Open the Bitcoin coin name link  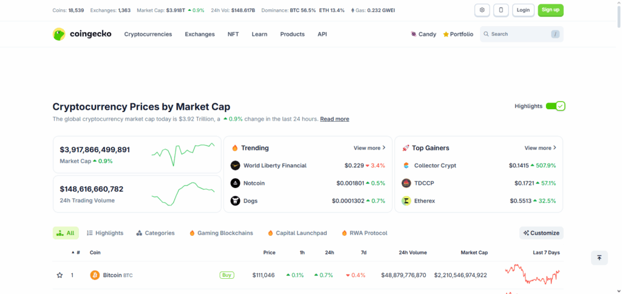[x=118, y=275]
